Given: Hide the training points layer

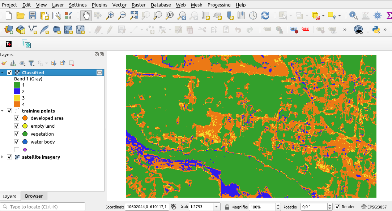Looking at the screenshot, I should [9, 111].
